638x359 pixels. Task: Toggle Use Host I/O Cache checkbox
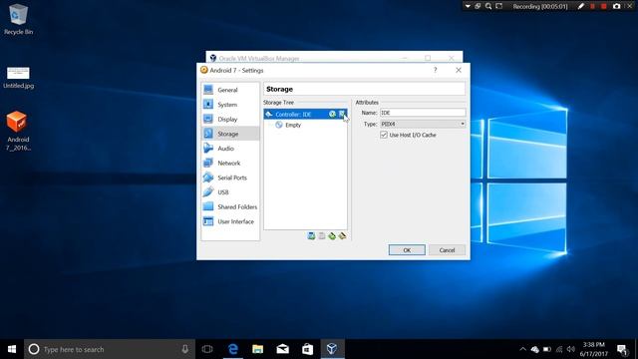click(383, 135)
